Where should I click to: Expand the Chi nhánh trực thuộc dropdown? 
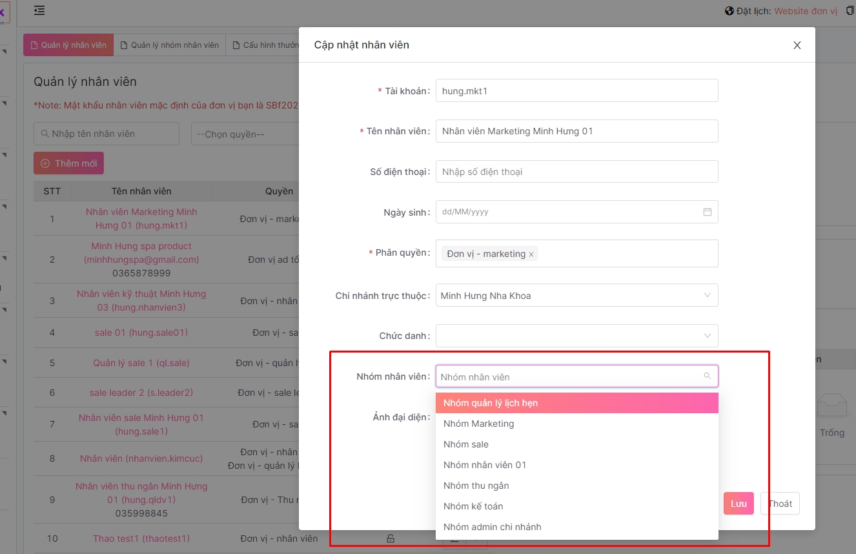tap(707, 296)
